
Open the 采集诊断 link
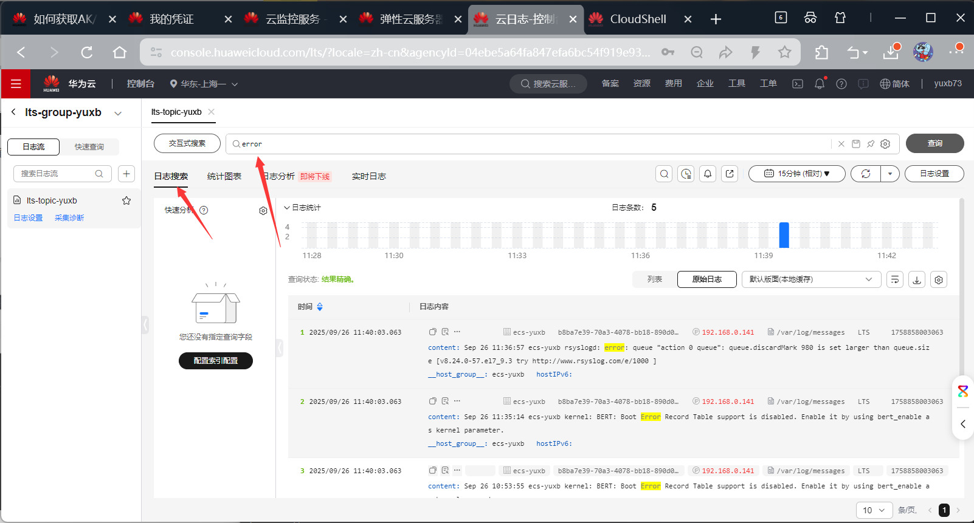point(69,218)
